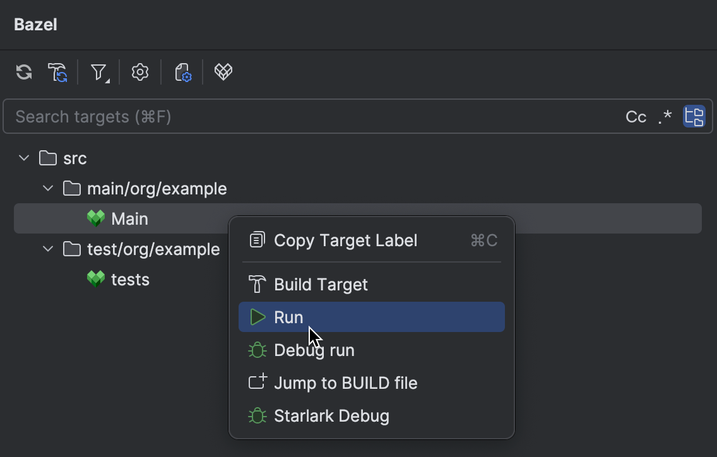
Task: Click the Build and Resync hammer icon
Action: (x=57, y=72)
